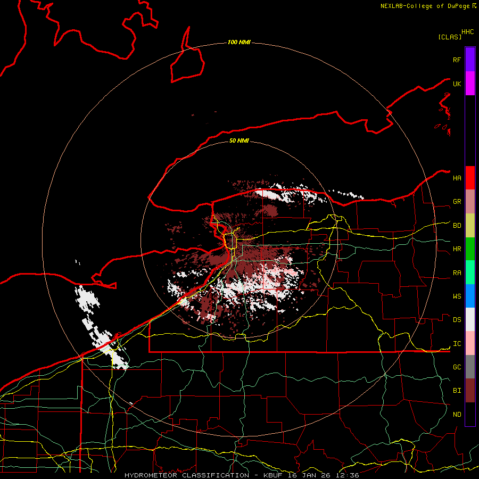The height and width of the screenshot is (479, 479).
Task: Select the BD yellow legend block
Action: (470, 226)
